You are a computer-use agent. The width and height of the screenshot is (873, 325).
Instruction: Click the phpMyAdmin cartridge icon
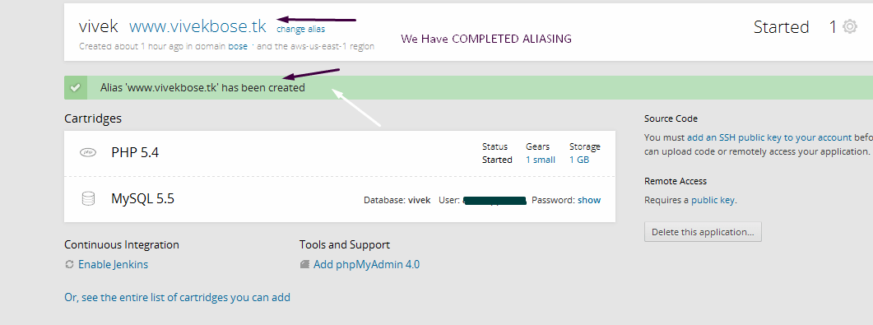click(304, 265)
